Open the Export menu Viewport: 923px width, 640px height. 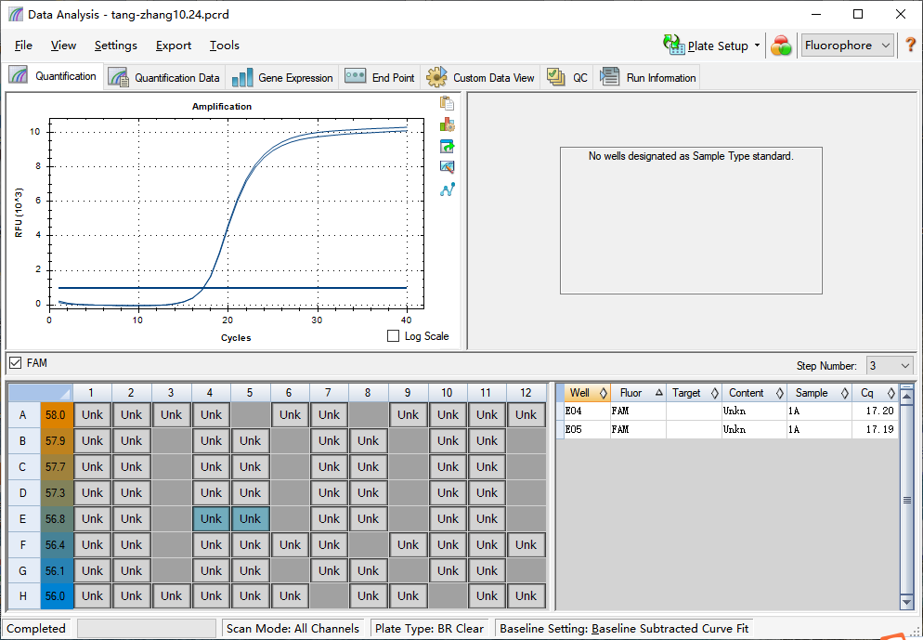[173, 46]
